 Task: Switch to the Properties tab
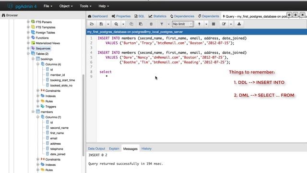point(121,16)
